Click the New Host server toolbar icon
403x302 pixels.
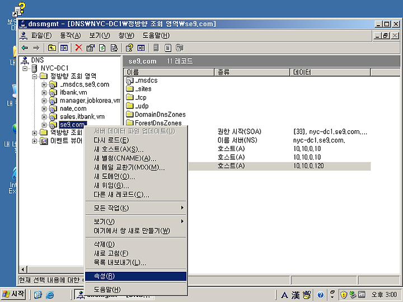tap(156, 48)
